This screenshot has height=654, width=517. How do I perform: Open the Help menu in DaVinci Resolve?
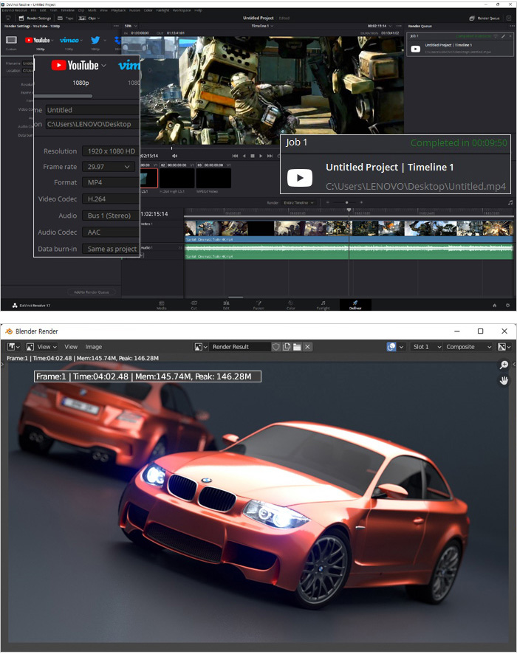click(198, 10)
